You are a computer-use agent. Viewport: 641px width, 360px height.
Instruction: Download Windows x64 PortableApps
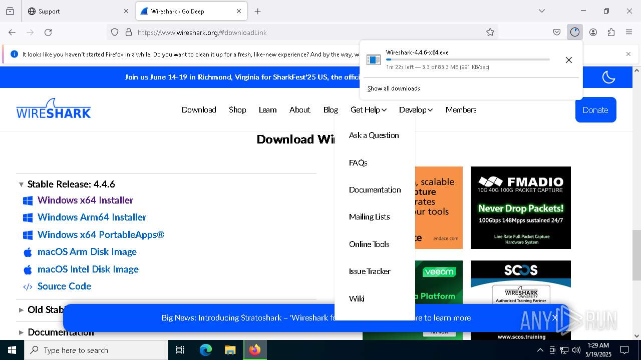101,234
